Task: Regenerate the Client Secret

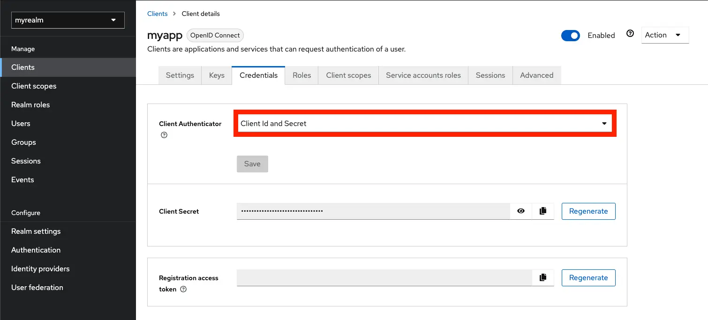Action: [x=588, y=211]
